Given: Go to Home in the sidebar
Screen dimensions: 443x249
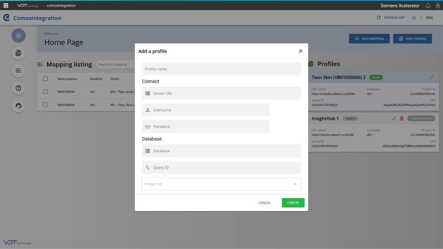Looking at the screenshot, I should point(18,36).
